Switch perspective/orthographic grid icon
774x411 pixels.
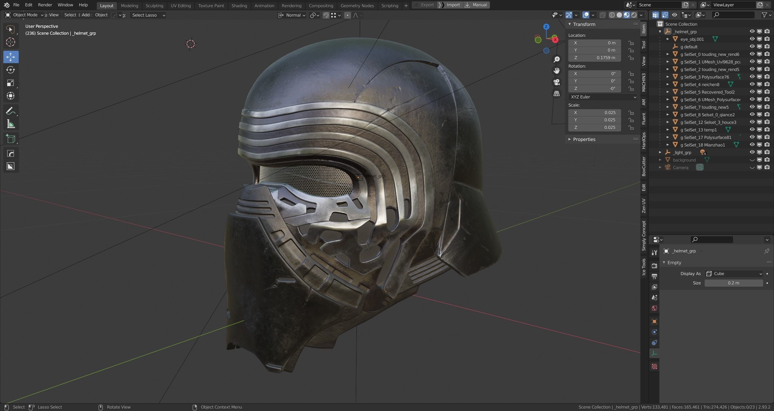pos(557,93)
